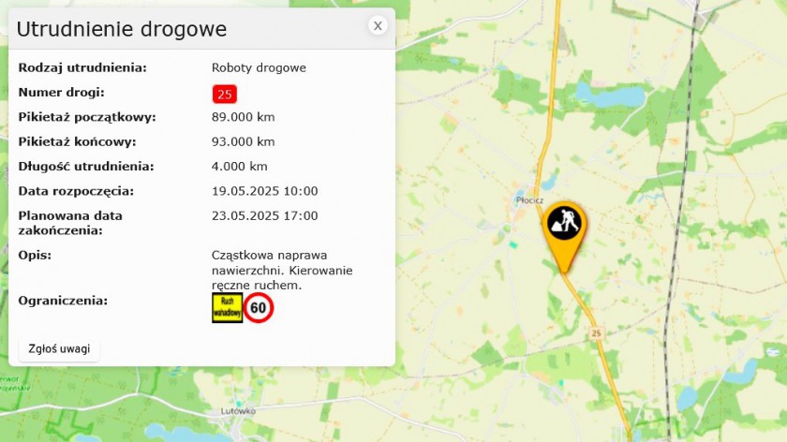This screenshot has width=787, height=442.
Task: Close the Utrudnienie drogowe popup
Action: (378, 25)
